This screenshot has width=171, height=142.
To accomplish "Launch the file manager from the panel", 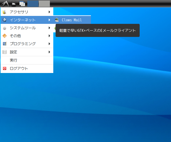I will [14, 4].
